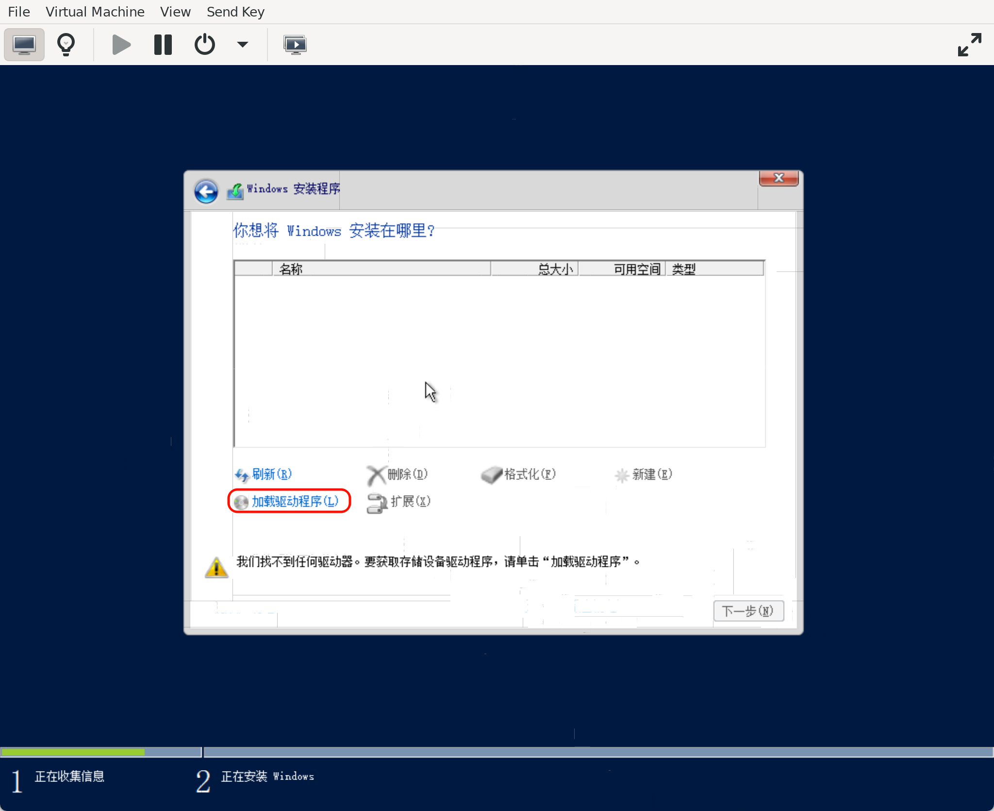Open the Send Key menu
Viewport: 994px width, 811px height.
pos(235,12)
